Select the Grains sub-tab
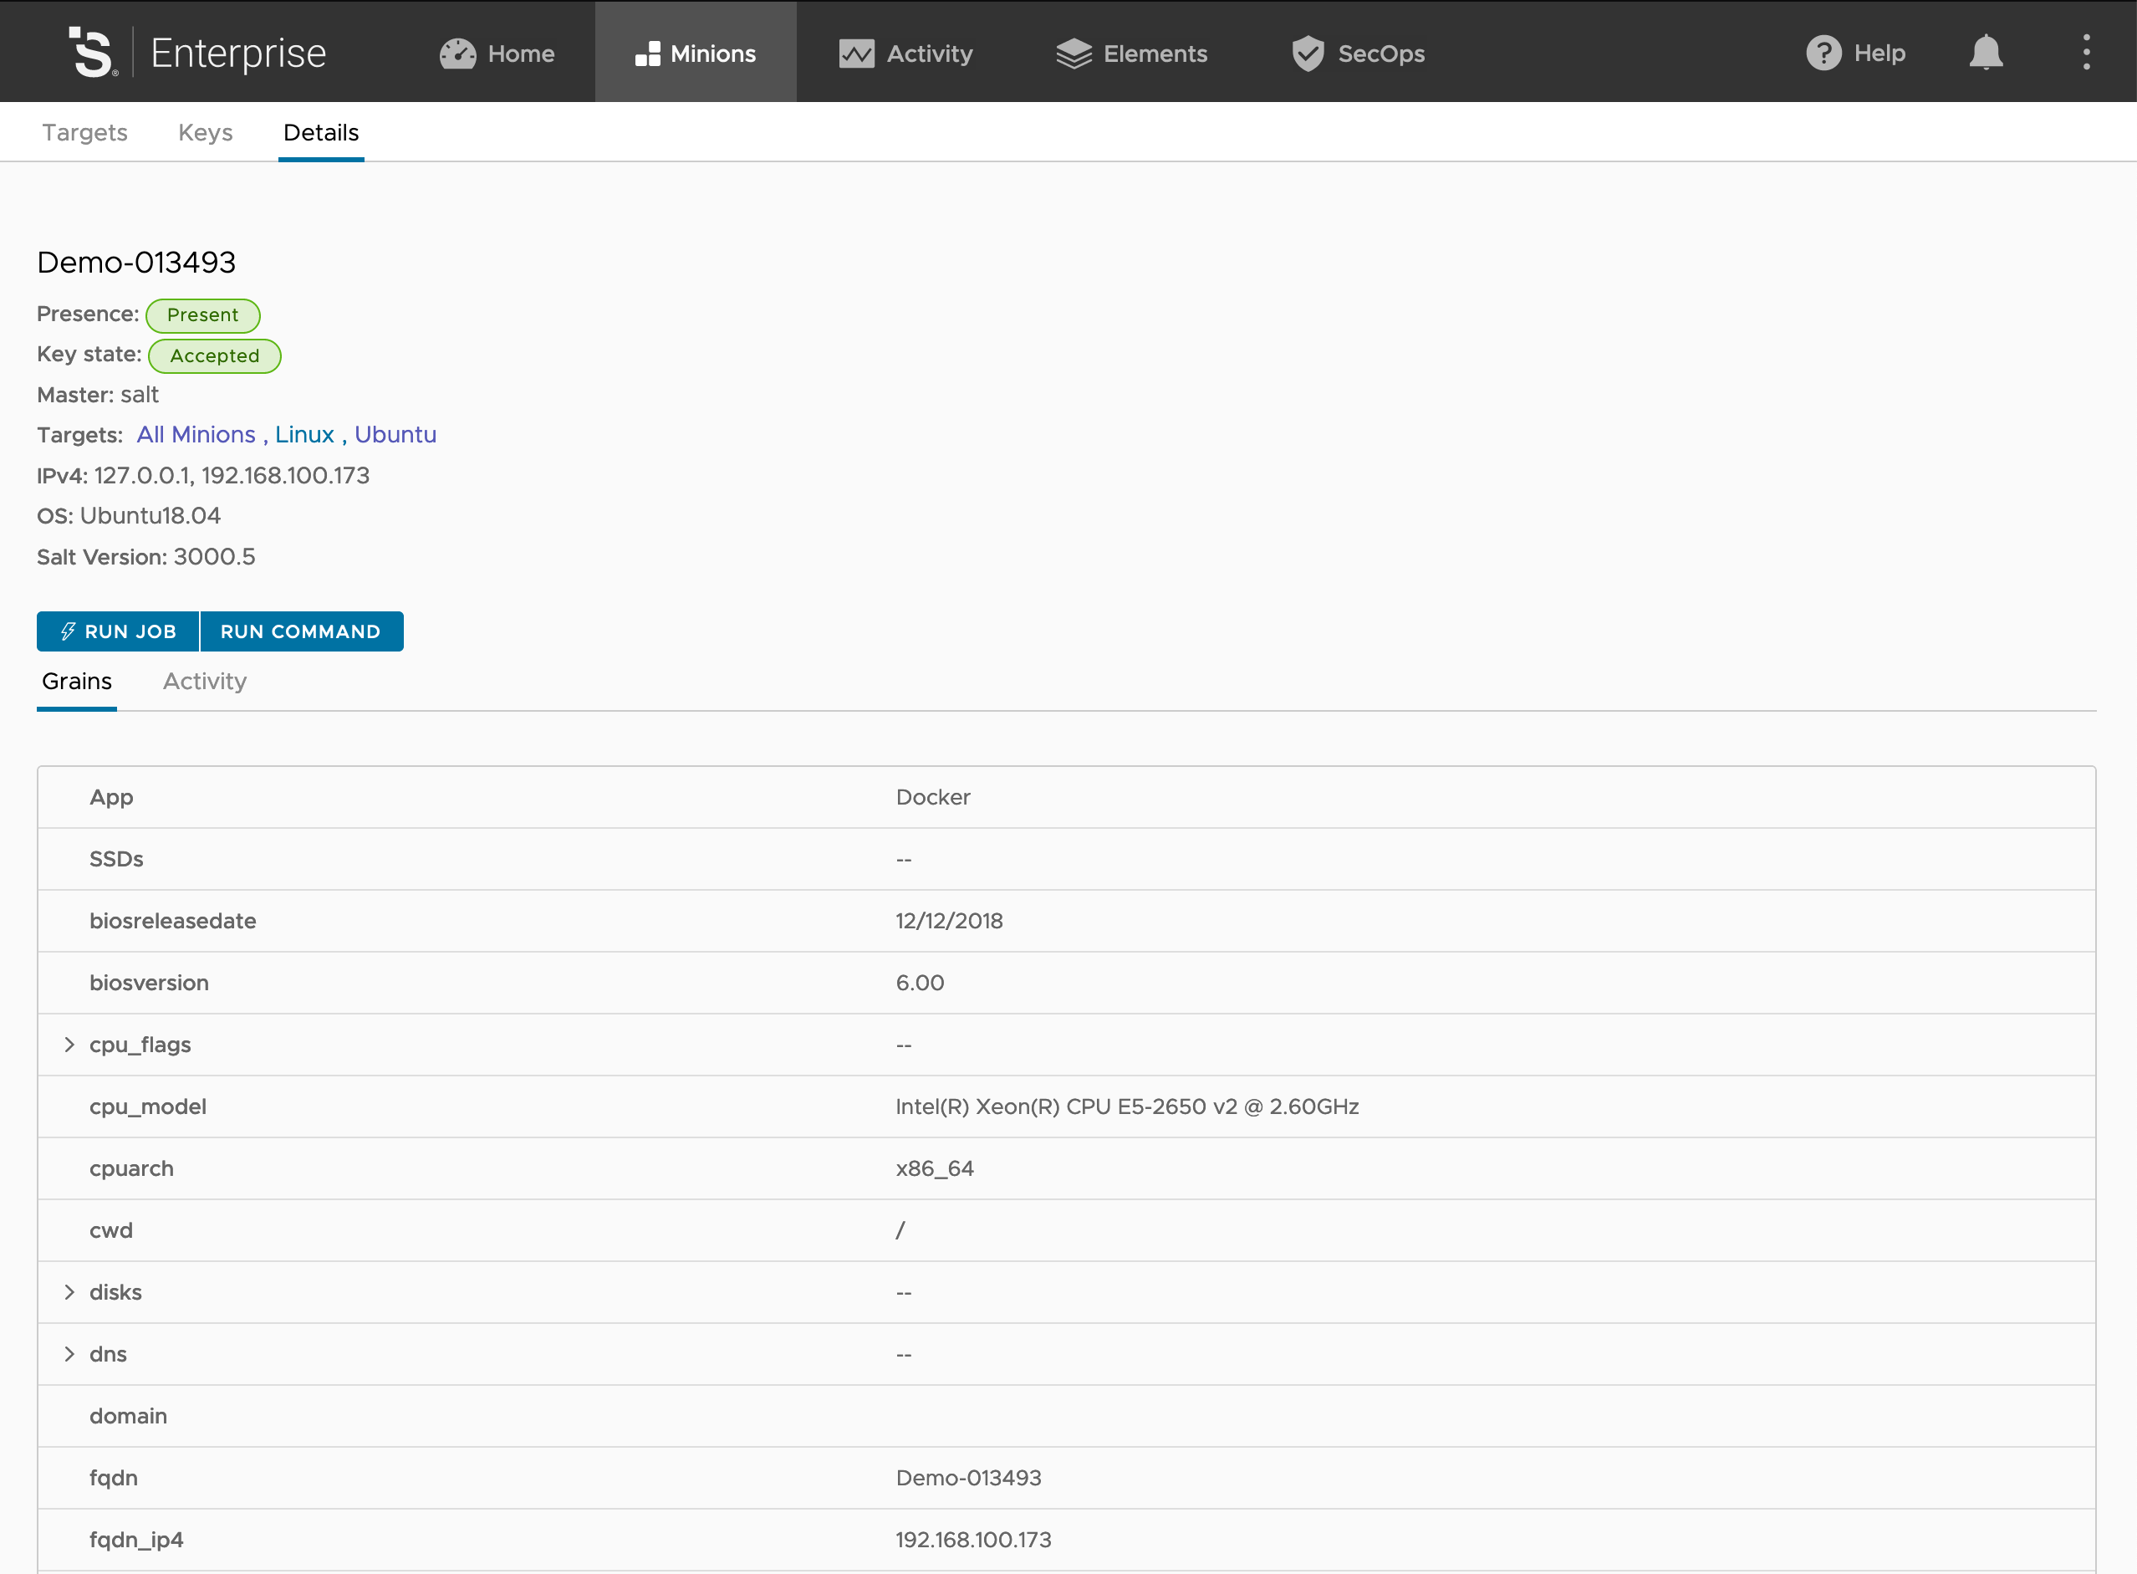 pos(77,682)
